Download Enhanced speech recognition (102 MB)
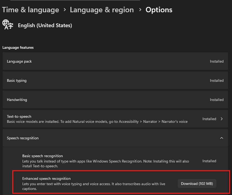Viewport: 232px width, 195px height. (x=197, y=184)
